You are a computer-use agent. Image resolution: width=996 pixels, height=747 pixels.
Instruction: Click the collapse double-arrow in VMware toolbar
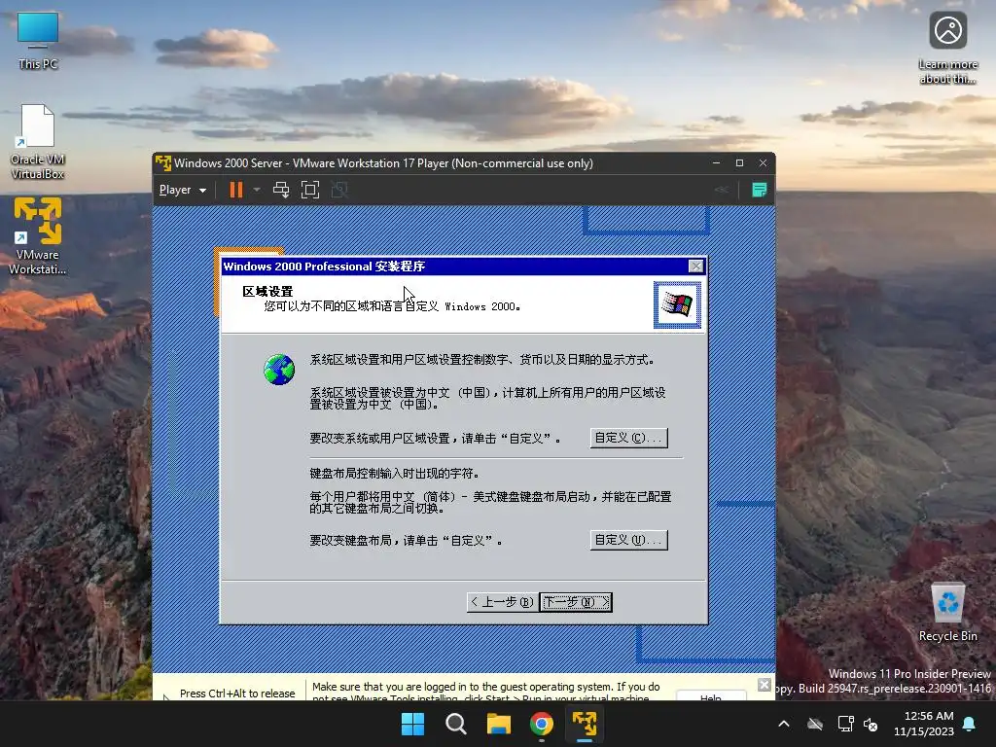[x=722, y=190]
